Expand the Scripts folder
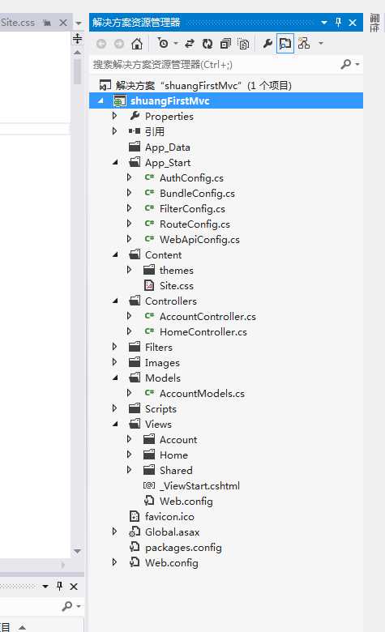 (114, 408)
